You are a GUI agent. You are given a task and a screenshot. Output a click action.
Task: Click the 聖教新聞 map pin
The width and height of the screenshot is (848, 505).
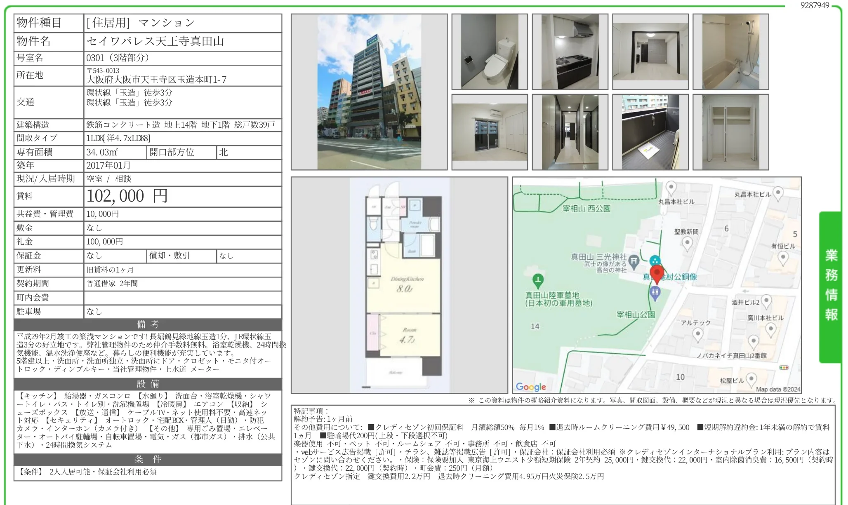[687, 243]
